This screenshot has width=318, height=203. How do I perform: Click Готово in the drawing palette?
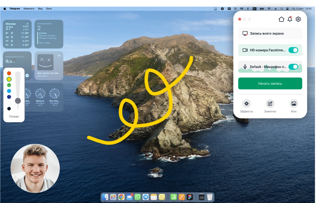[14, 117]
